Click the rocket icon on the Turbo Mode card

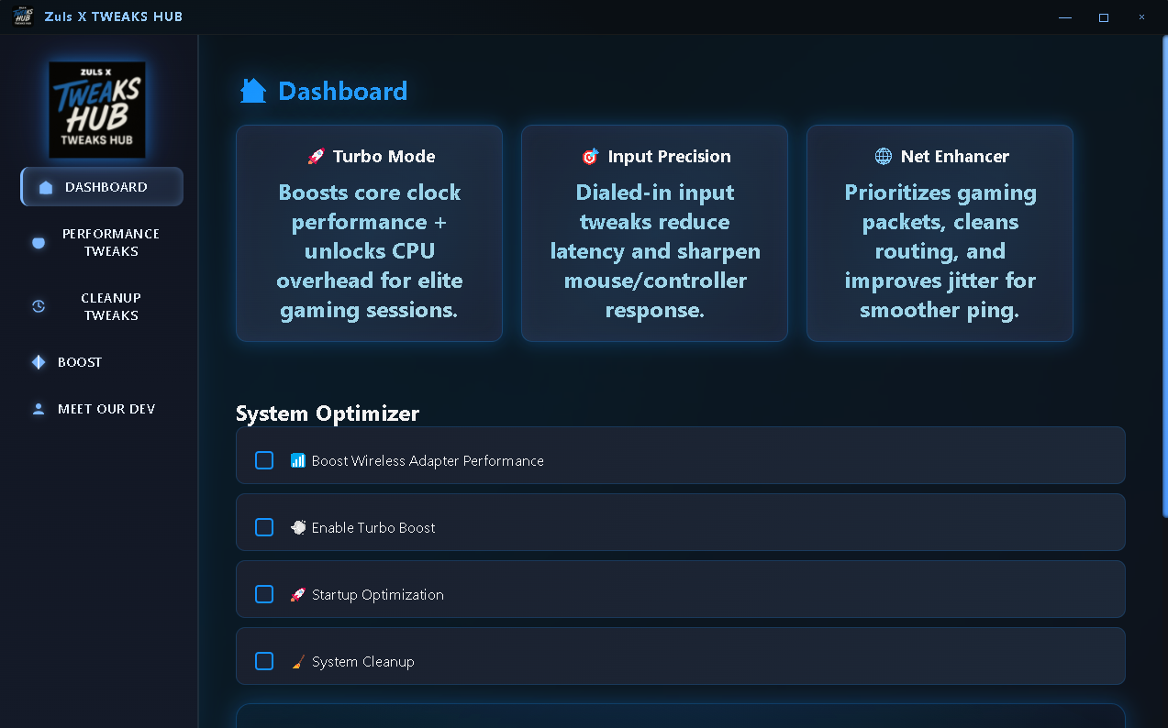click(316, 157)
